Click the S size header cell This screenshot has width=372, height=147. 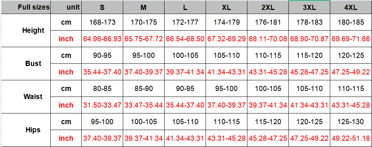point(102,7)
